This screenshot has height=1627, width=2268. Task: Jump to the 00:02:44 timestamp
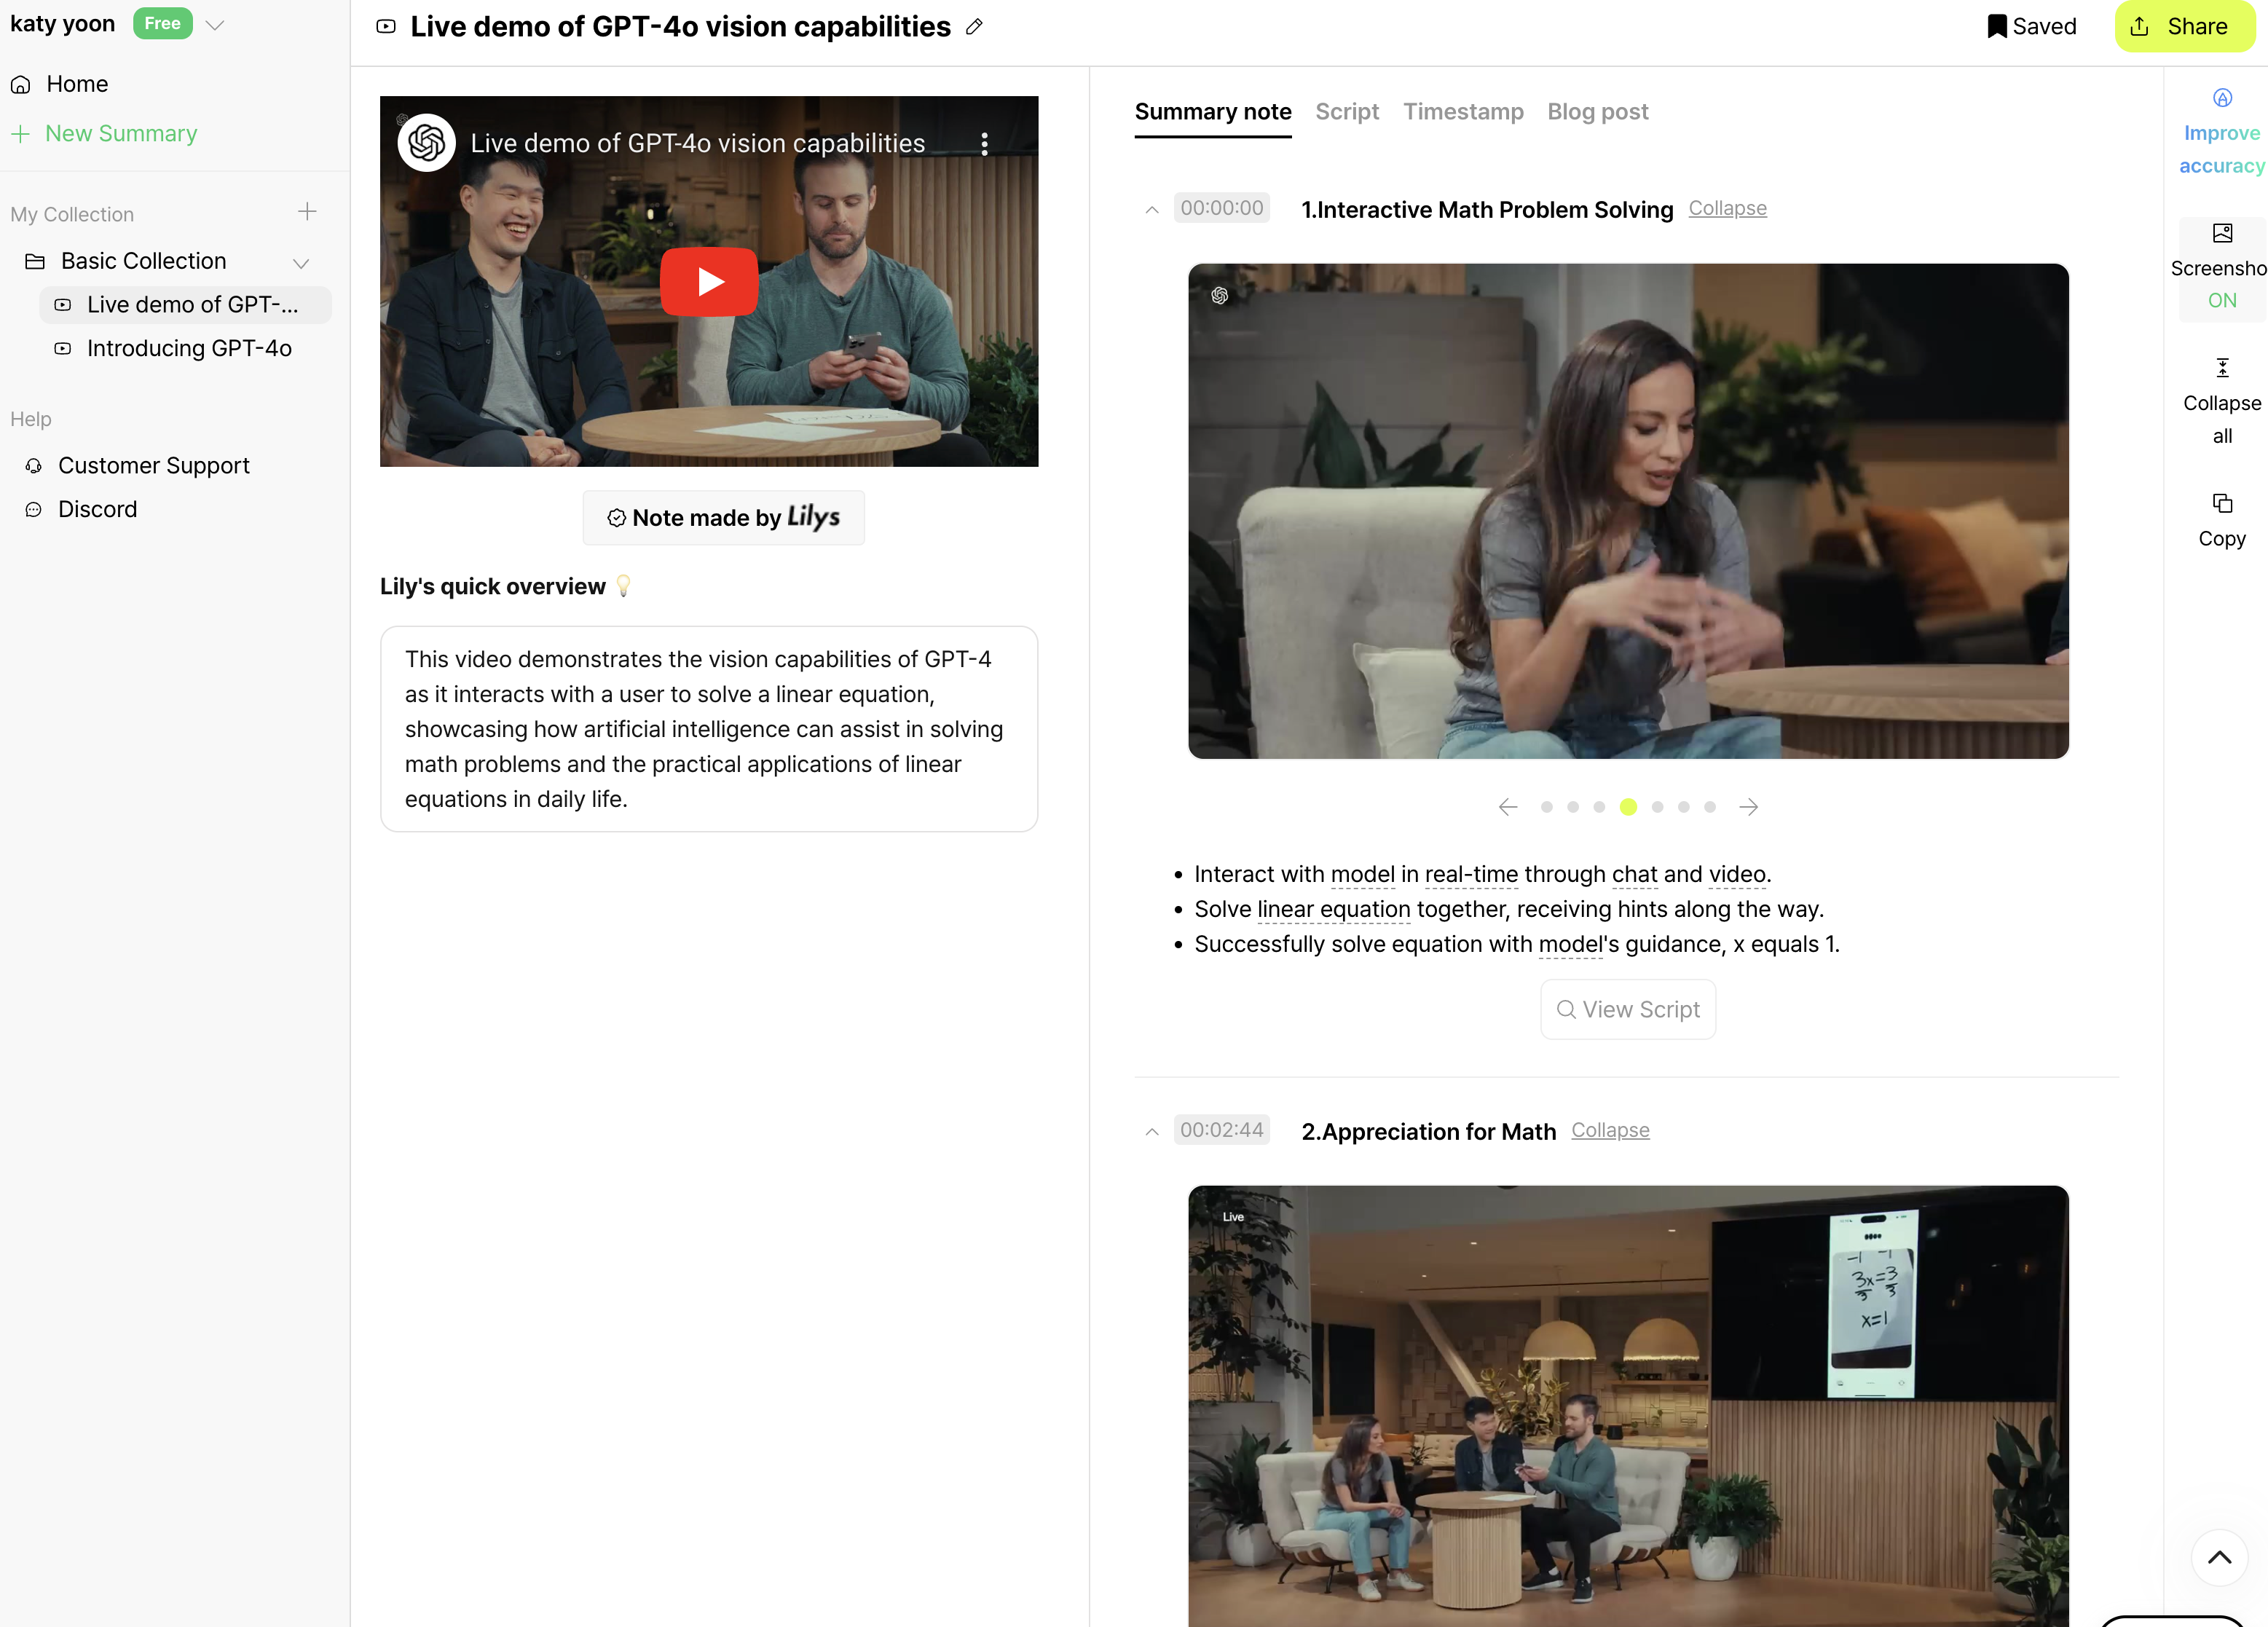[1221, 1130]
